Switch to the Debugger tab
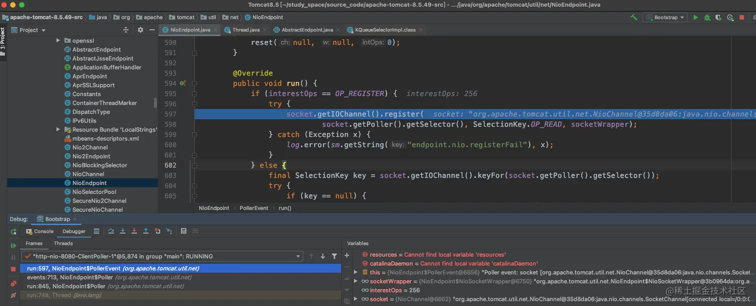The height and width of the screenshot is (306, 756). click(x=74, y=231)
